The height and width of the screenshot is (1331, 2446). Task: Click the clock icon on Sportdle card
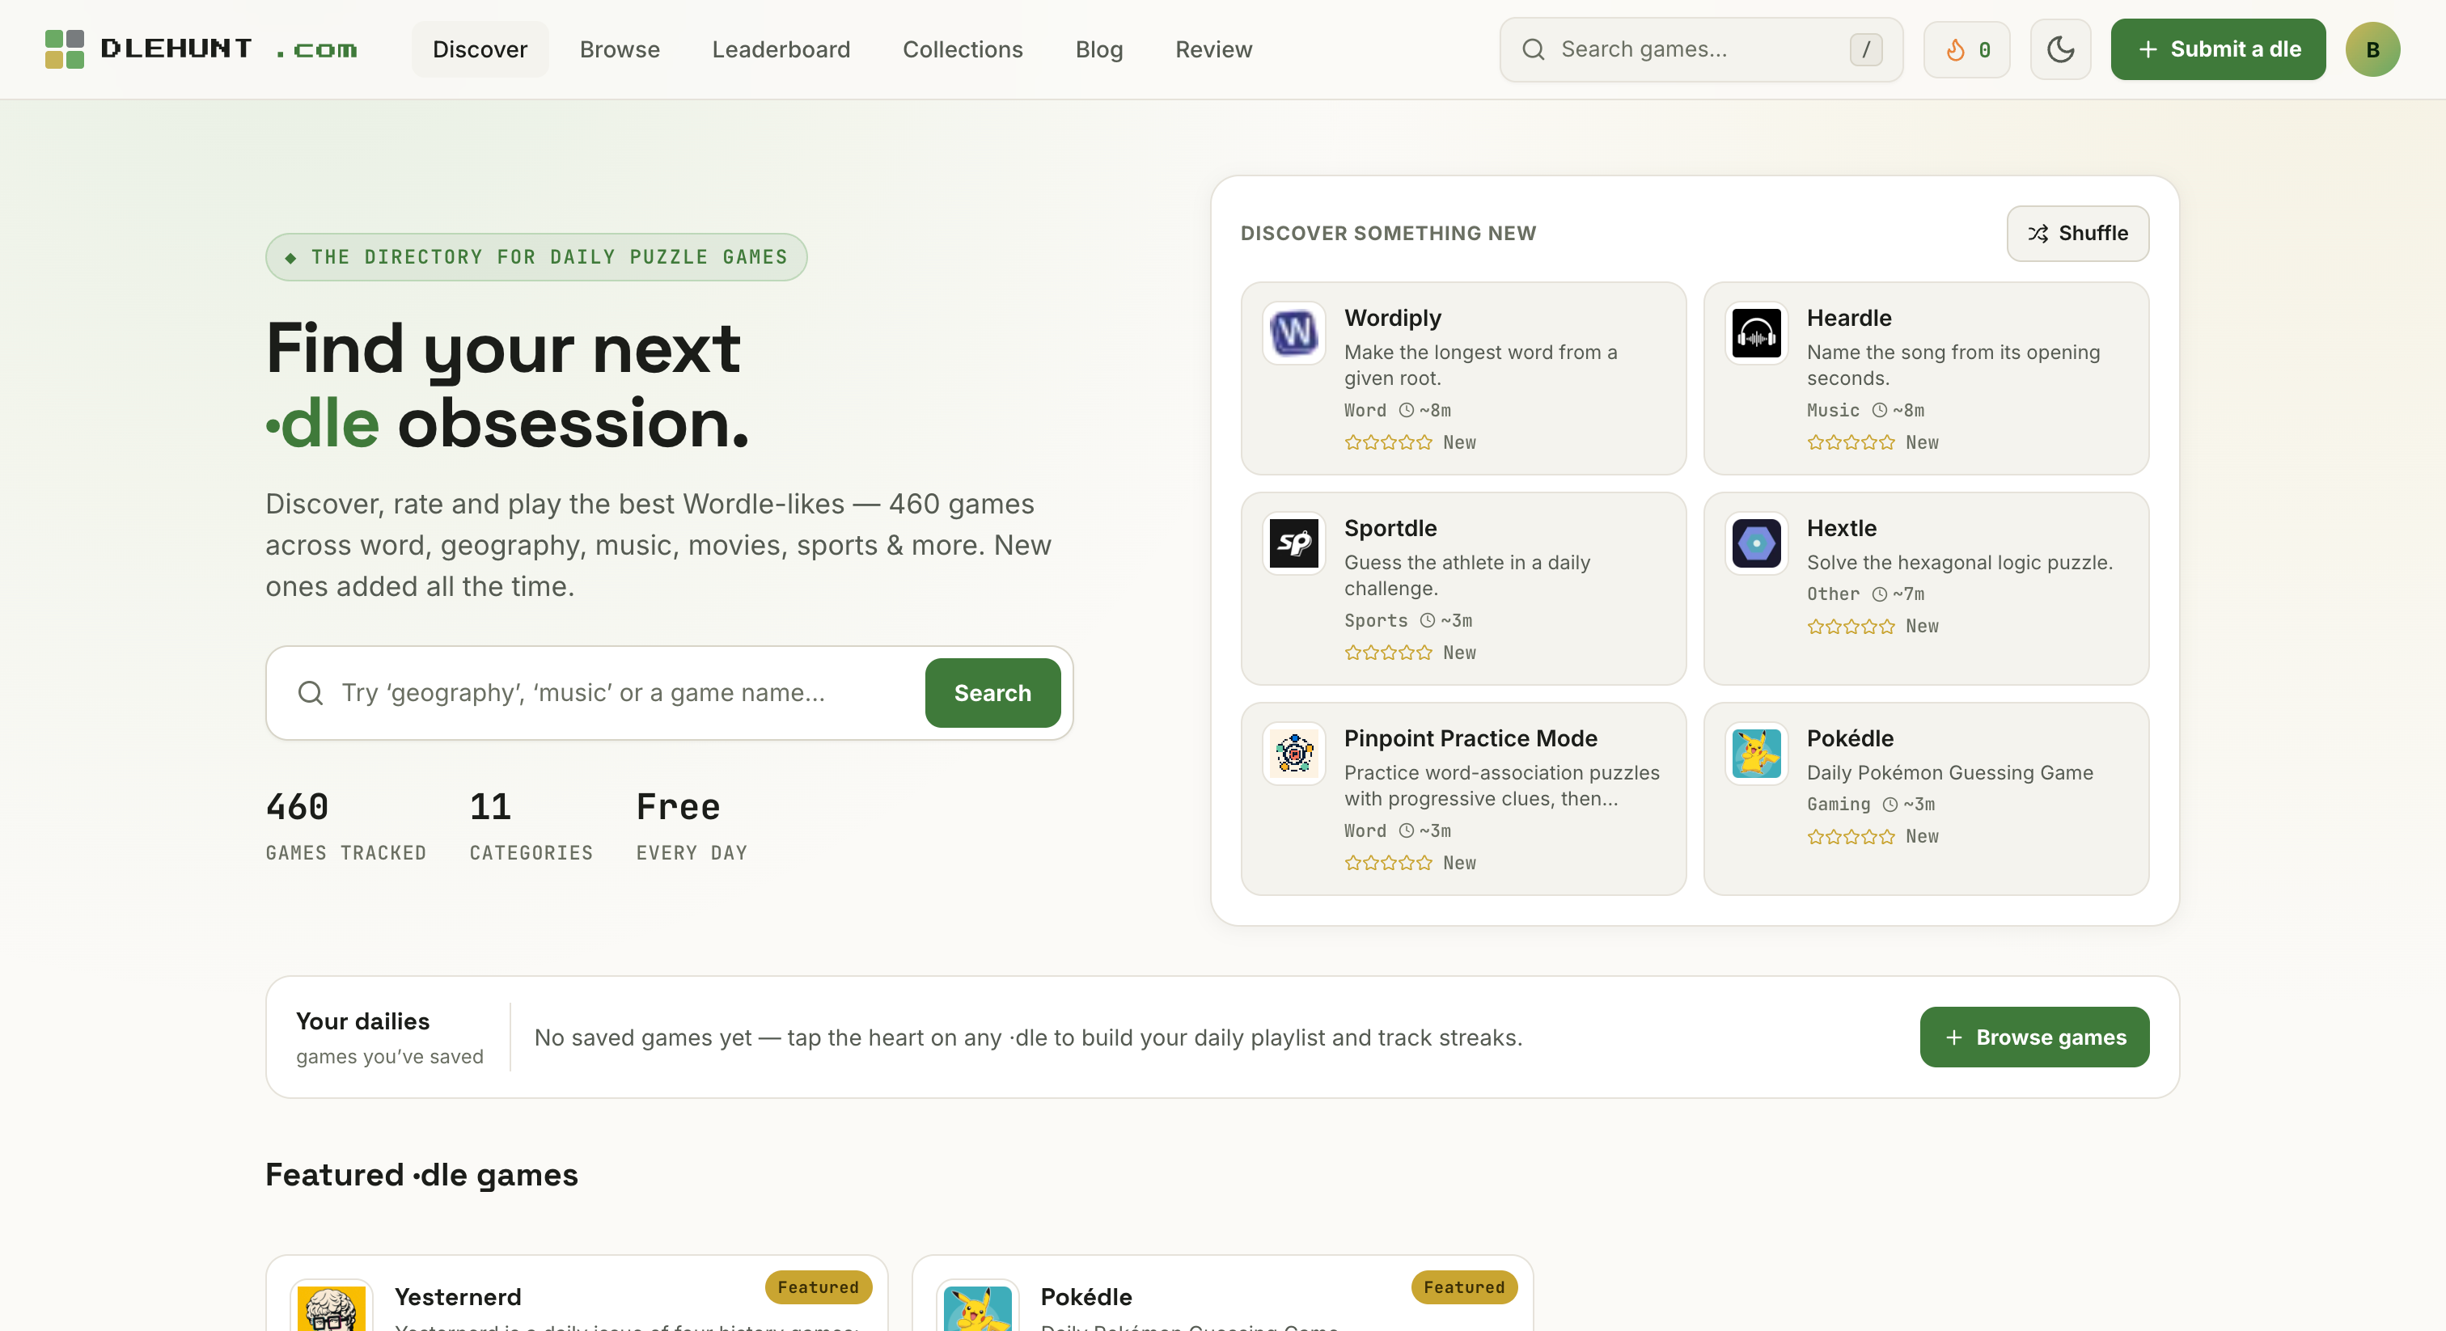tap(1427, 621)
